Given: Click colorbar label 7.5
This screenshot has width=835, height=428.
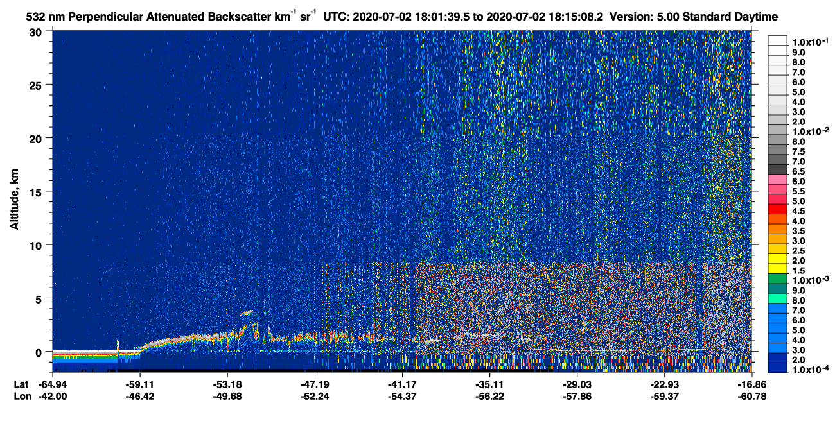Looking at the screenshot, I should (x=798, y=151).
